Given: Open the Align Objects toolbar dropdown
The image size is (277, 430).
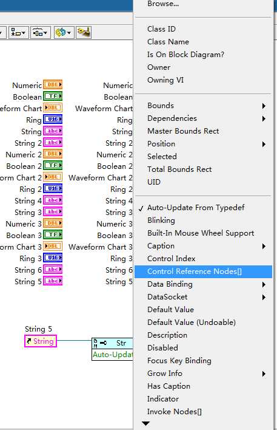Looking at the screenshot, I should click(x=18, y=33).
